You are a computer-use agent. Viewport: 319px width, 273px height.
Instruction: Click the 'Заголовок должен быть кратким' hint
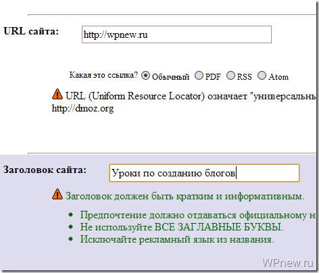tap(185, 196)
